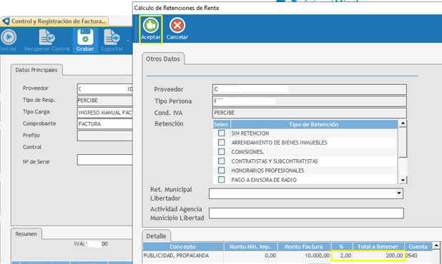442x264 pixels.
Task: Tick the SIN RETENCION checkbox
Action: (x=221, y=133)
